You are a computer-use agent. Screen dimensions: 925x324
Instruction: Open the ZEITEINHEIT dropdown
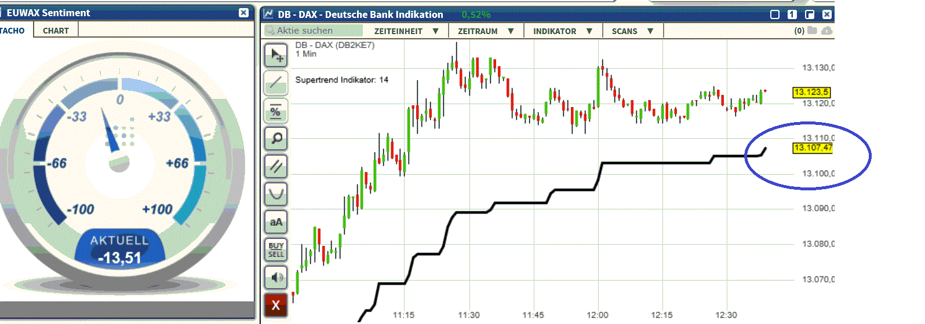click(406, 31)
